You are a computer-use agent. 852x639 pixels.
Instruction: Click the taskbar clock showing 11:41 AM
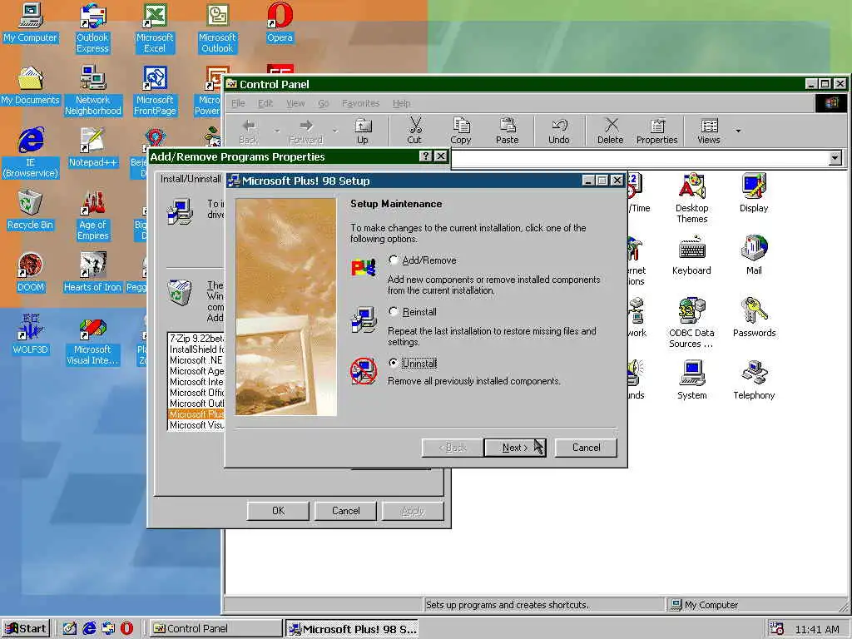(x=817, y=629)
